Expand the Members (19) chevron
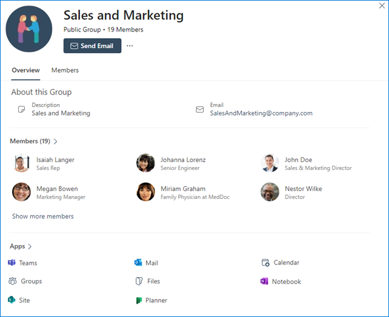Viewport: 389px width, 317px height. 56,142
